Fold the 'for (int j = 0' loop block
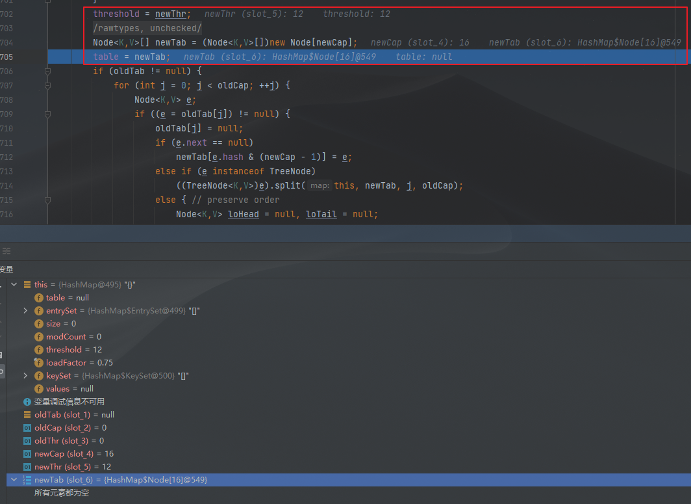 click(47, 85)
